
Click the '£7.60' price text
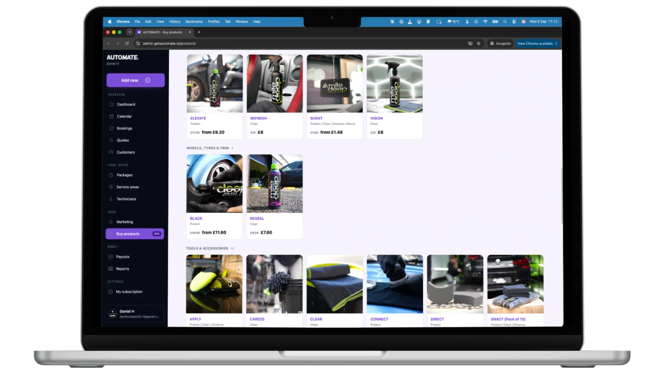pyautogui.click(x=266, y=232)
